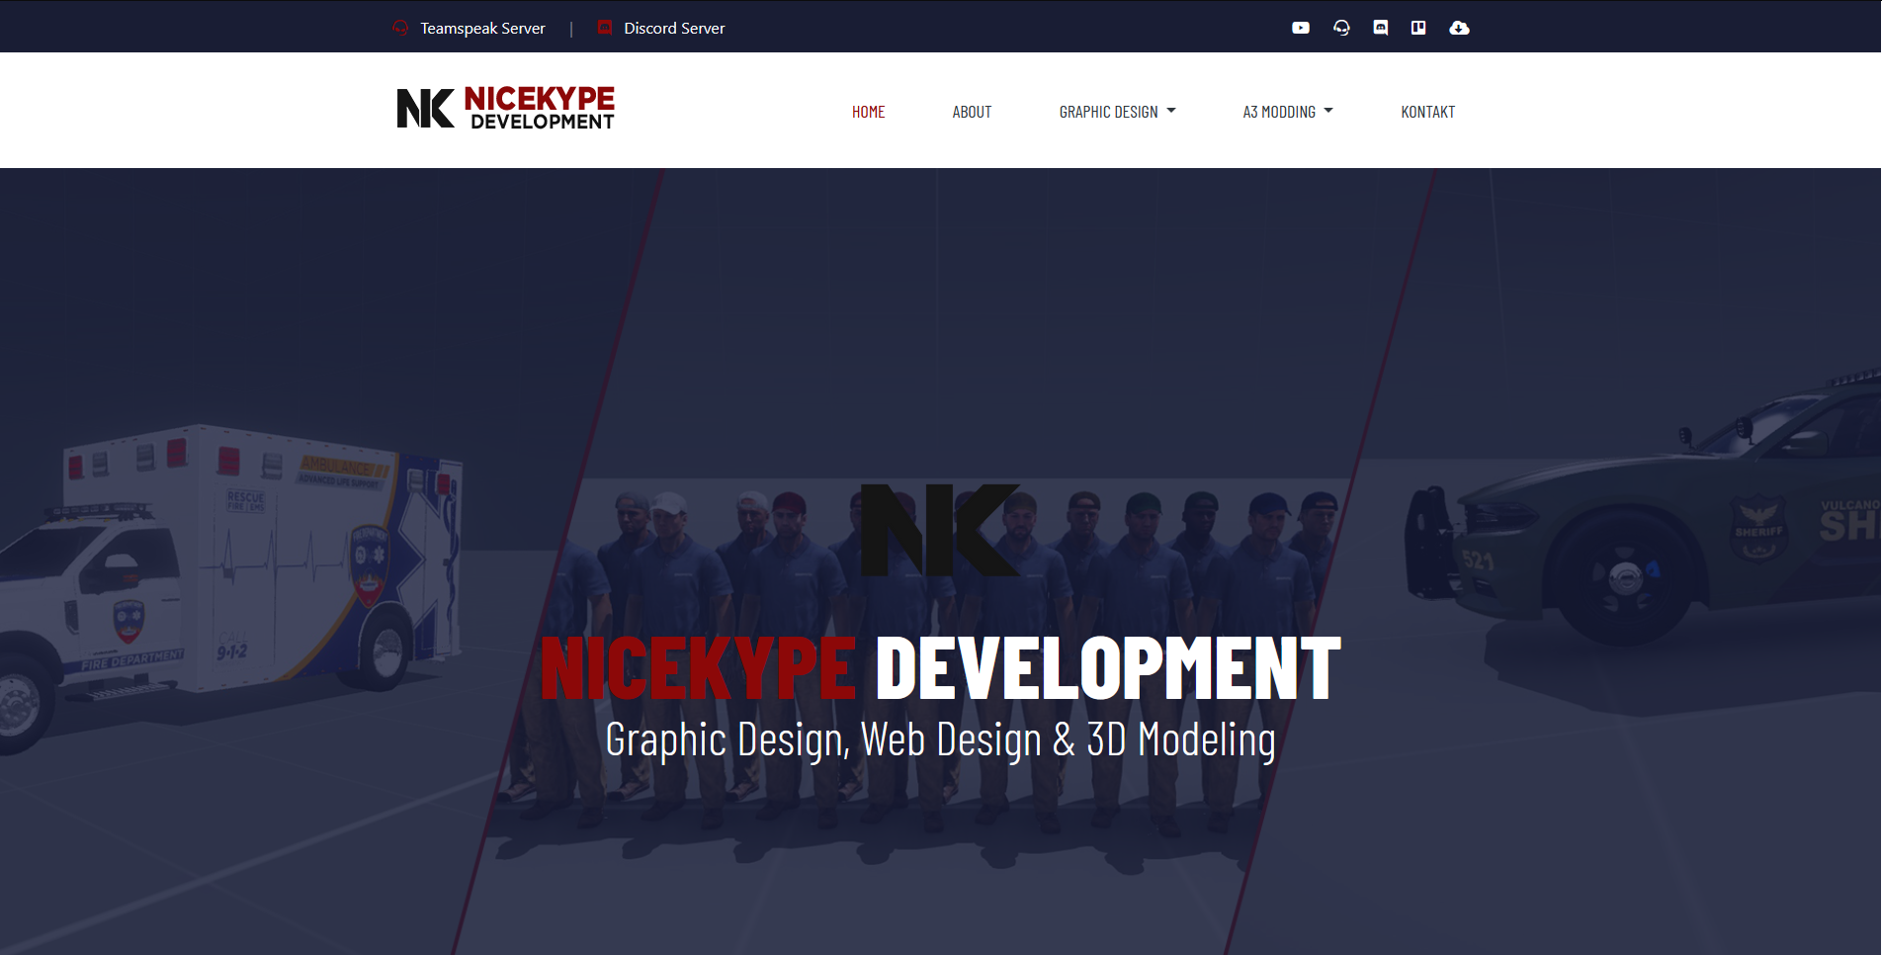This screenshot has height=955, width=1882.
Task: Open the Teamspeak Server link
Action: 482,29
